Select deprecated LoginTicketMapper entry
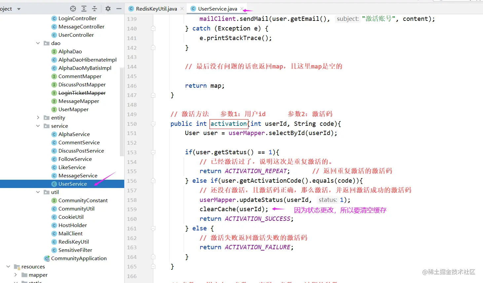Screen dimensions: 483x283 tap(82, 93)
